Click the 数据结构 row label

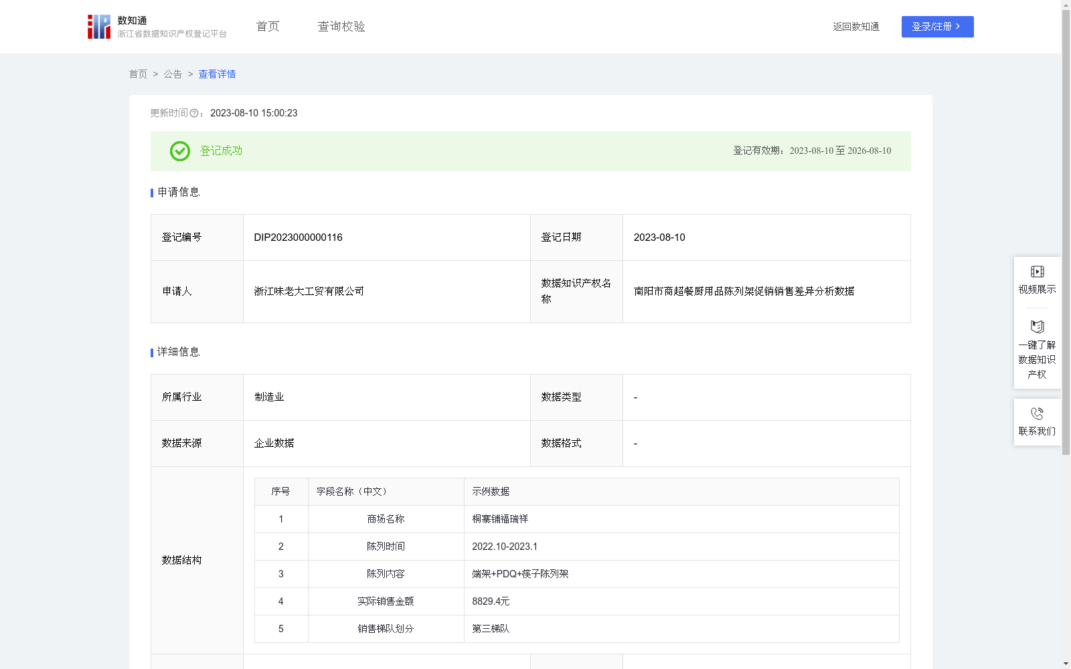pyautogui.click(x=181, y=561)
